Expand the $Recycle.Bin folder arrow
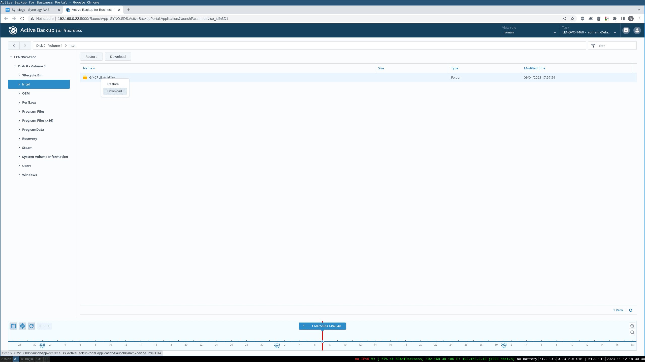The width and height of the screenshot is (645, 362). click(19, 75)
